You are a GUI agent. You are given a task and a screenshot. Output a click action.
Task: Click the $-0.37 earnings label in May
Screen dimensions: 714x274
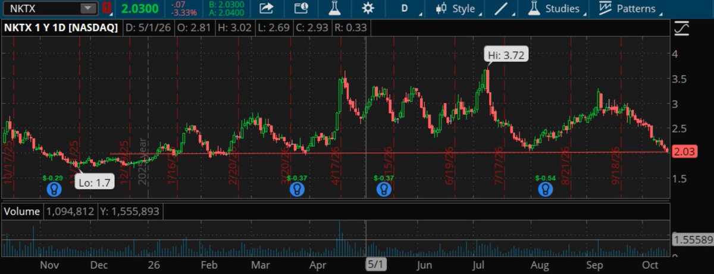384,178
